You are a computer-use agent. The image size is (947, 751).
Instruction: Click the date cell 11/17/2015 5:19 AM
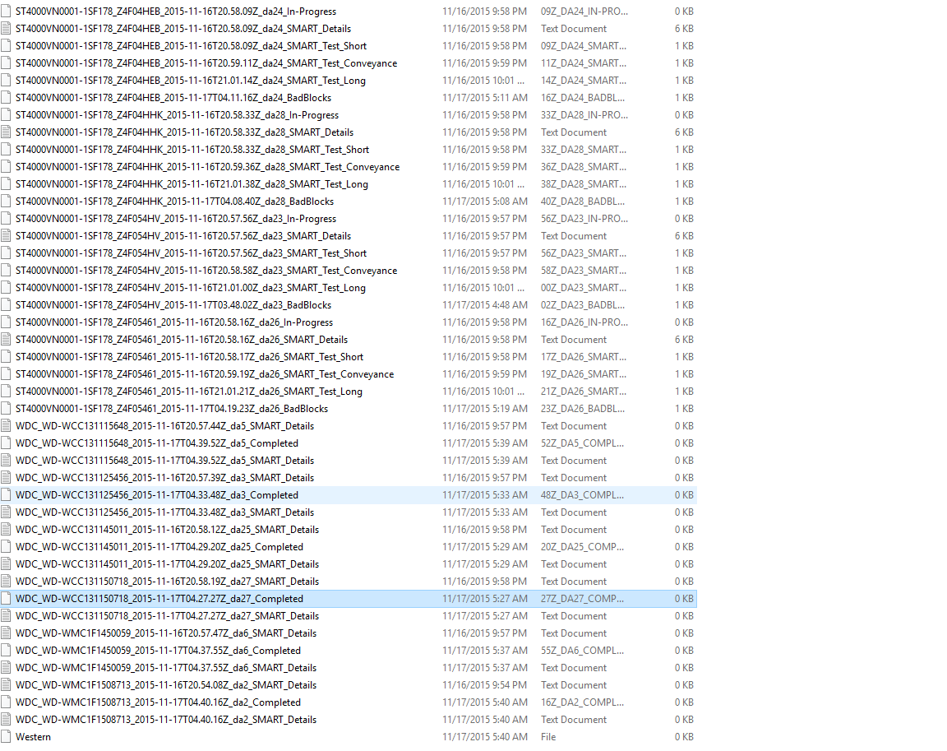tap(484, 409)
